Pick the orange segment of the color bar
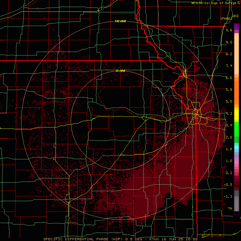241x241 pixels. click(x=236, y=92)
